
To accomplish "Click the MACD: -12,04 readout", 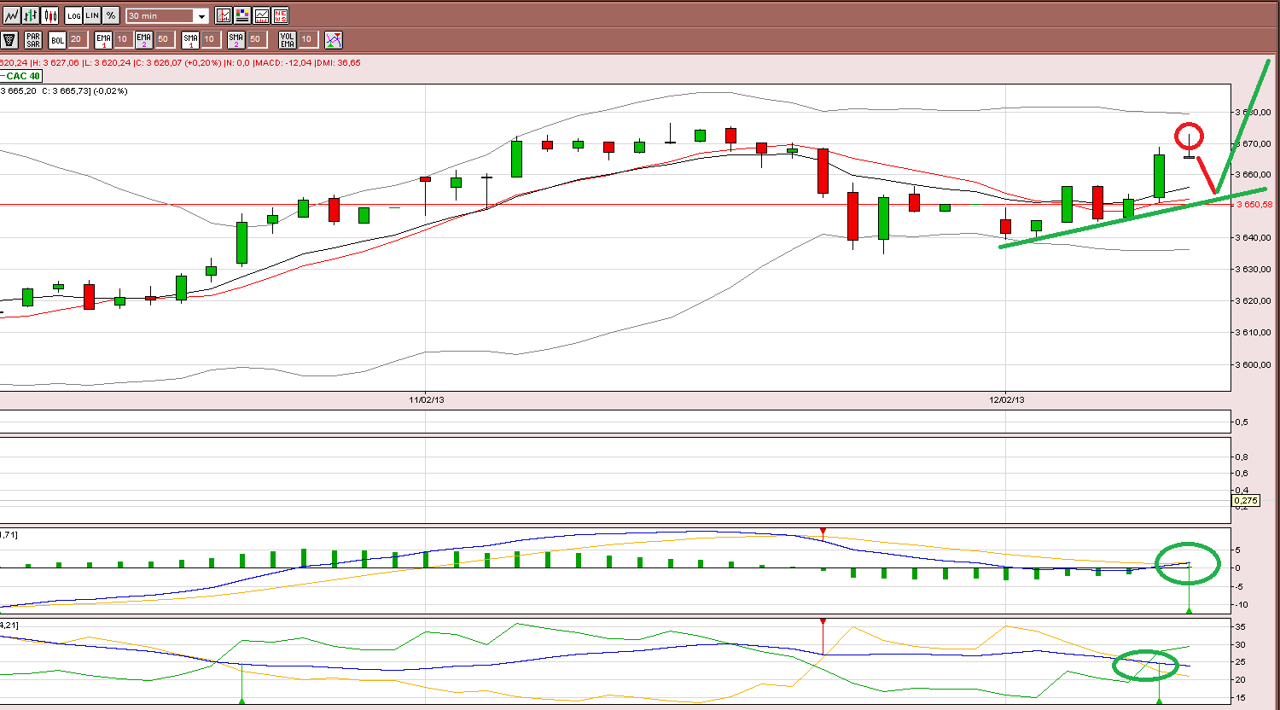I will (282, 62).
